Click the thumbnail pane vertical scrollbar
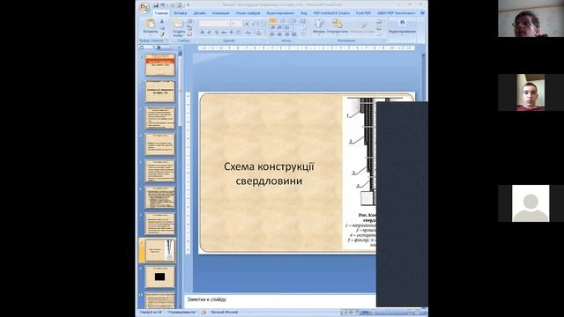 pos(180,180)
